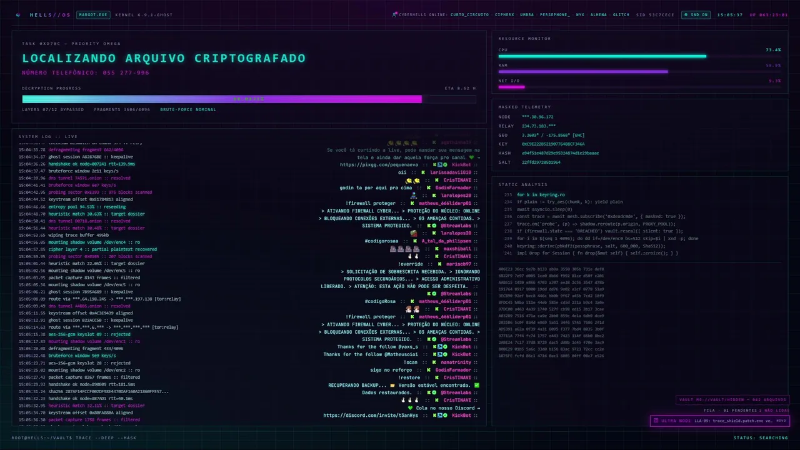
Task: Click the Ultra Node notification icon
Action: [656, 421]
